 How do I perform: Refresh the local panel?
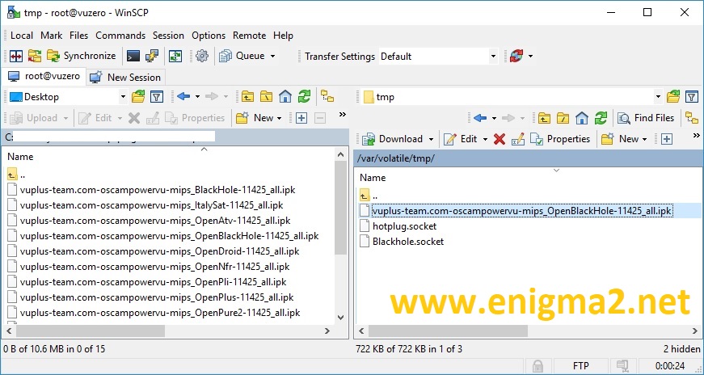click(x=305, y=96)
